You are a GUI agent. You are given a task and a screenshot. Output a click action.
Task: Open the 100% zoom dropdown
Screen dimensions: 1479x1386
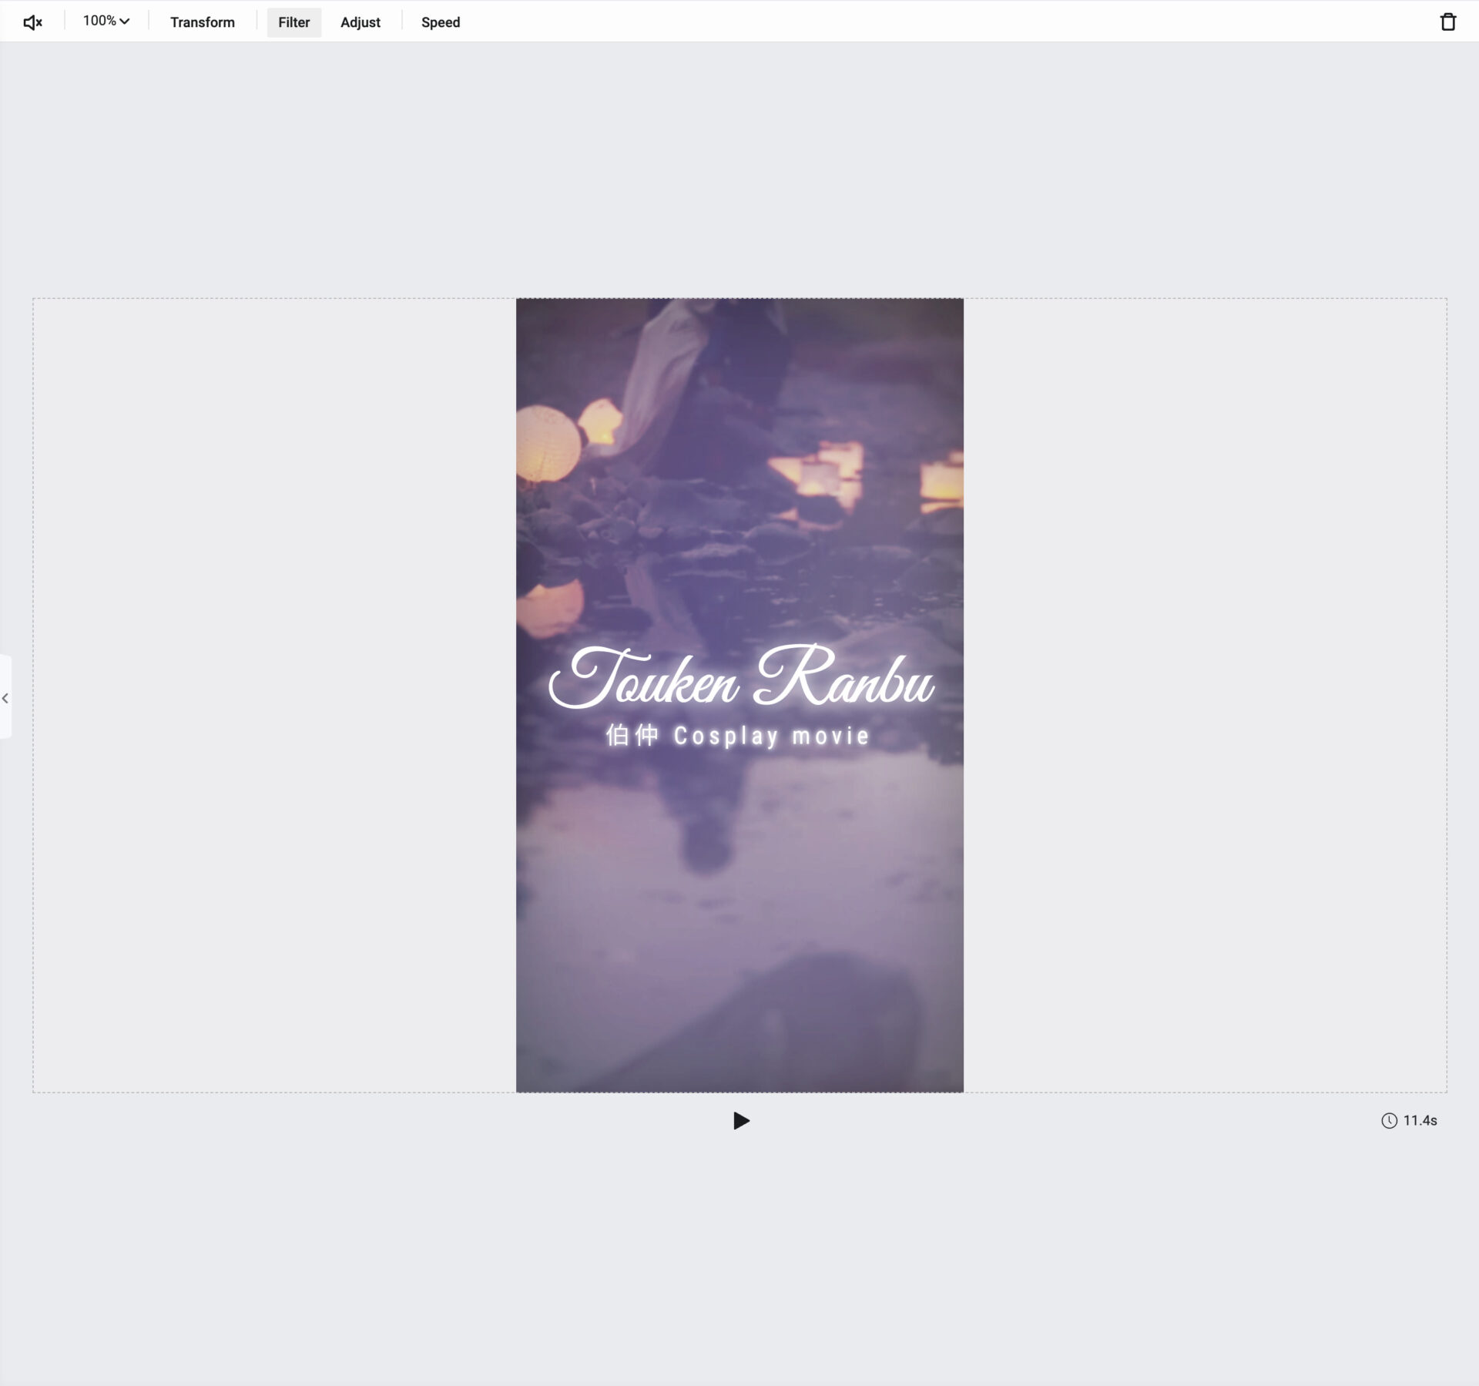pyautogui.click(x=100, y=22)
